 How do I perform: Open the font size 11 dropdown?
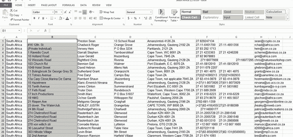(x=59, y=12)
